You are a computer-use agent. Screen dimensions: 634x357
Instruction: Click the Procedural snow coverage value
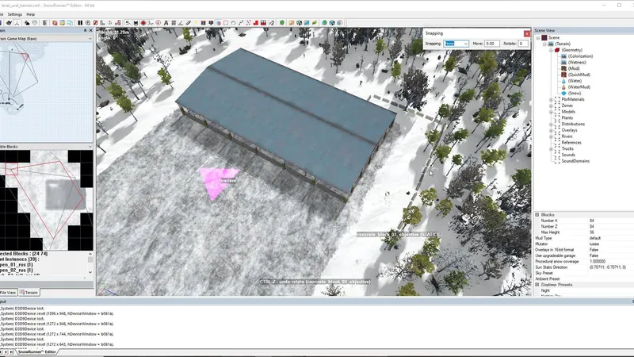(598, 262)
